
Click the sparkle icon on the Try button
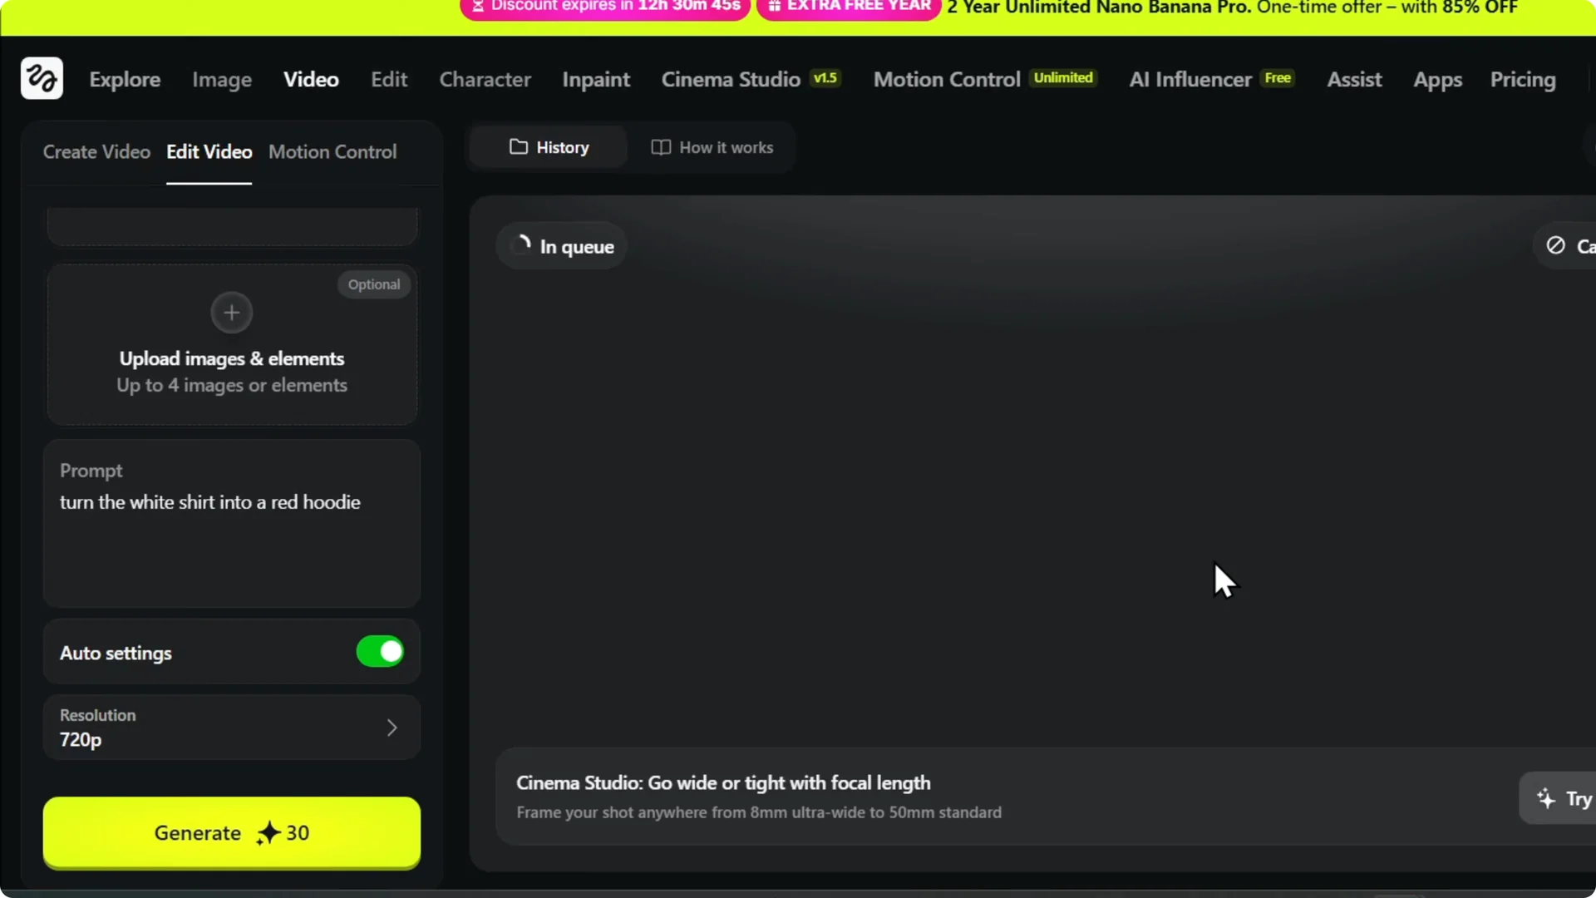[1545, 797]
